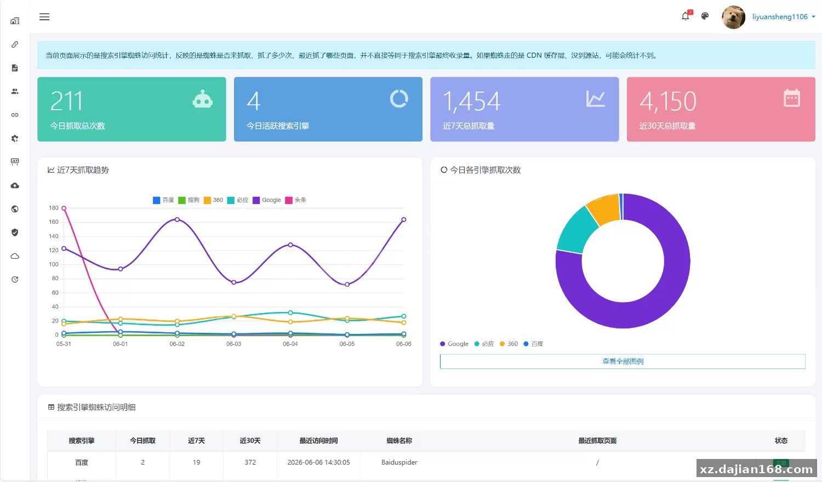
Task: Click the user avatar photo
Action: coord(733,17)
